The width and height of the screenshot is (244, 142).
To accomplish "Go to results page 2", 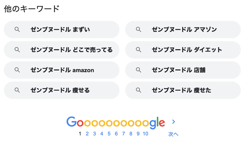I will click(x=87, y=134).
